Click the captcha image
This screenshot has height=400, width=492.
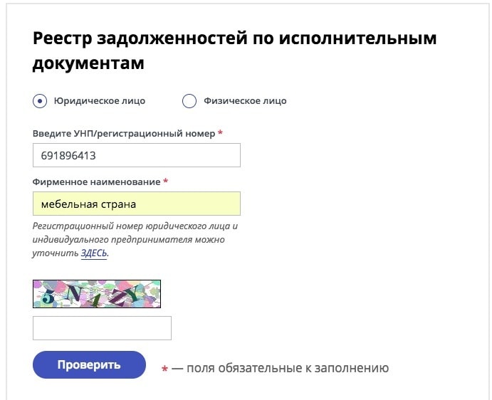click(x=97, y=293)
